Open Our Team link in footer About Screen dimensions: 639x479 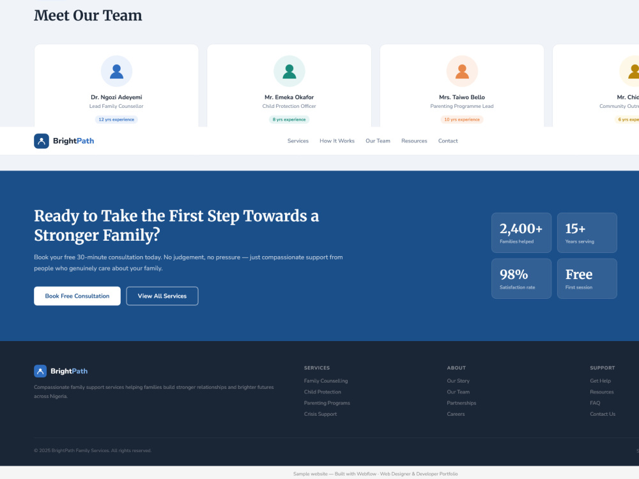[458, 392]
